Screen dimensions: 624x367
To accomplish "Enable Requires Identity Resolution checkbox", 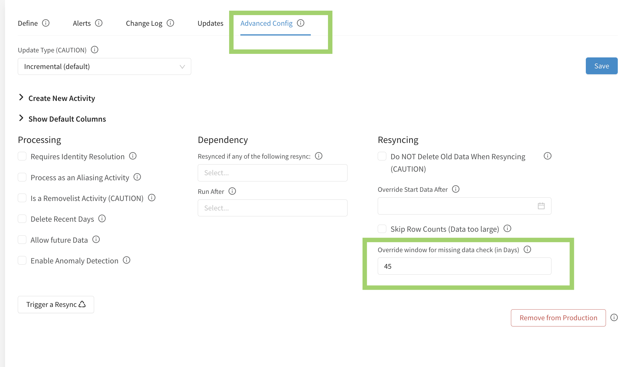I will [22, 156].
